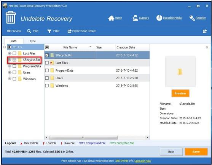Click the Upgrade Now link
The width and height of the screenshot is (212, 165).
[x=143, y=161]
